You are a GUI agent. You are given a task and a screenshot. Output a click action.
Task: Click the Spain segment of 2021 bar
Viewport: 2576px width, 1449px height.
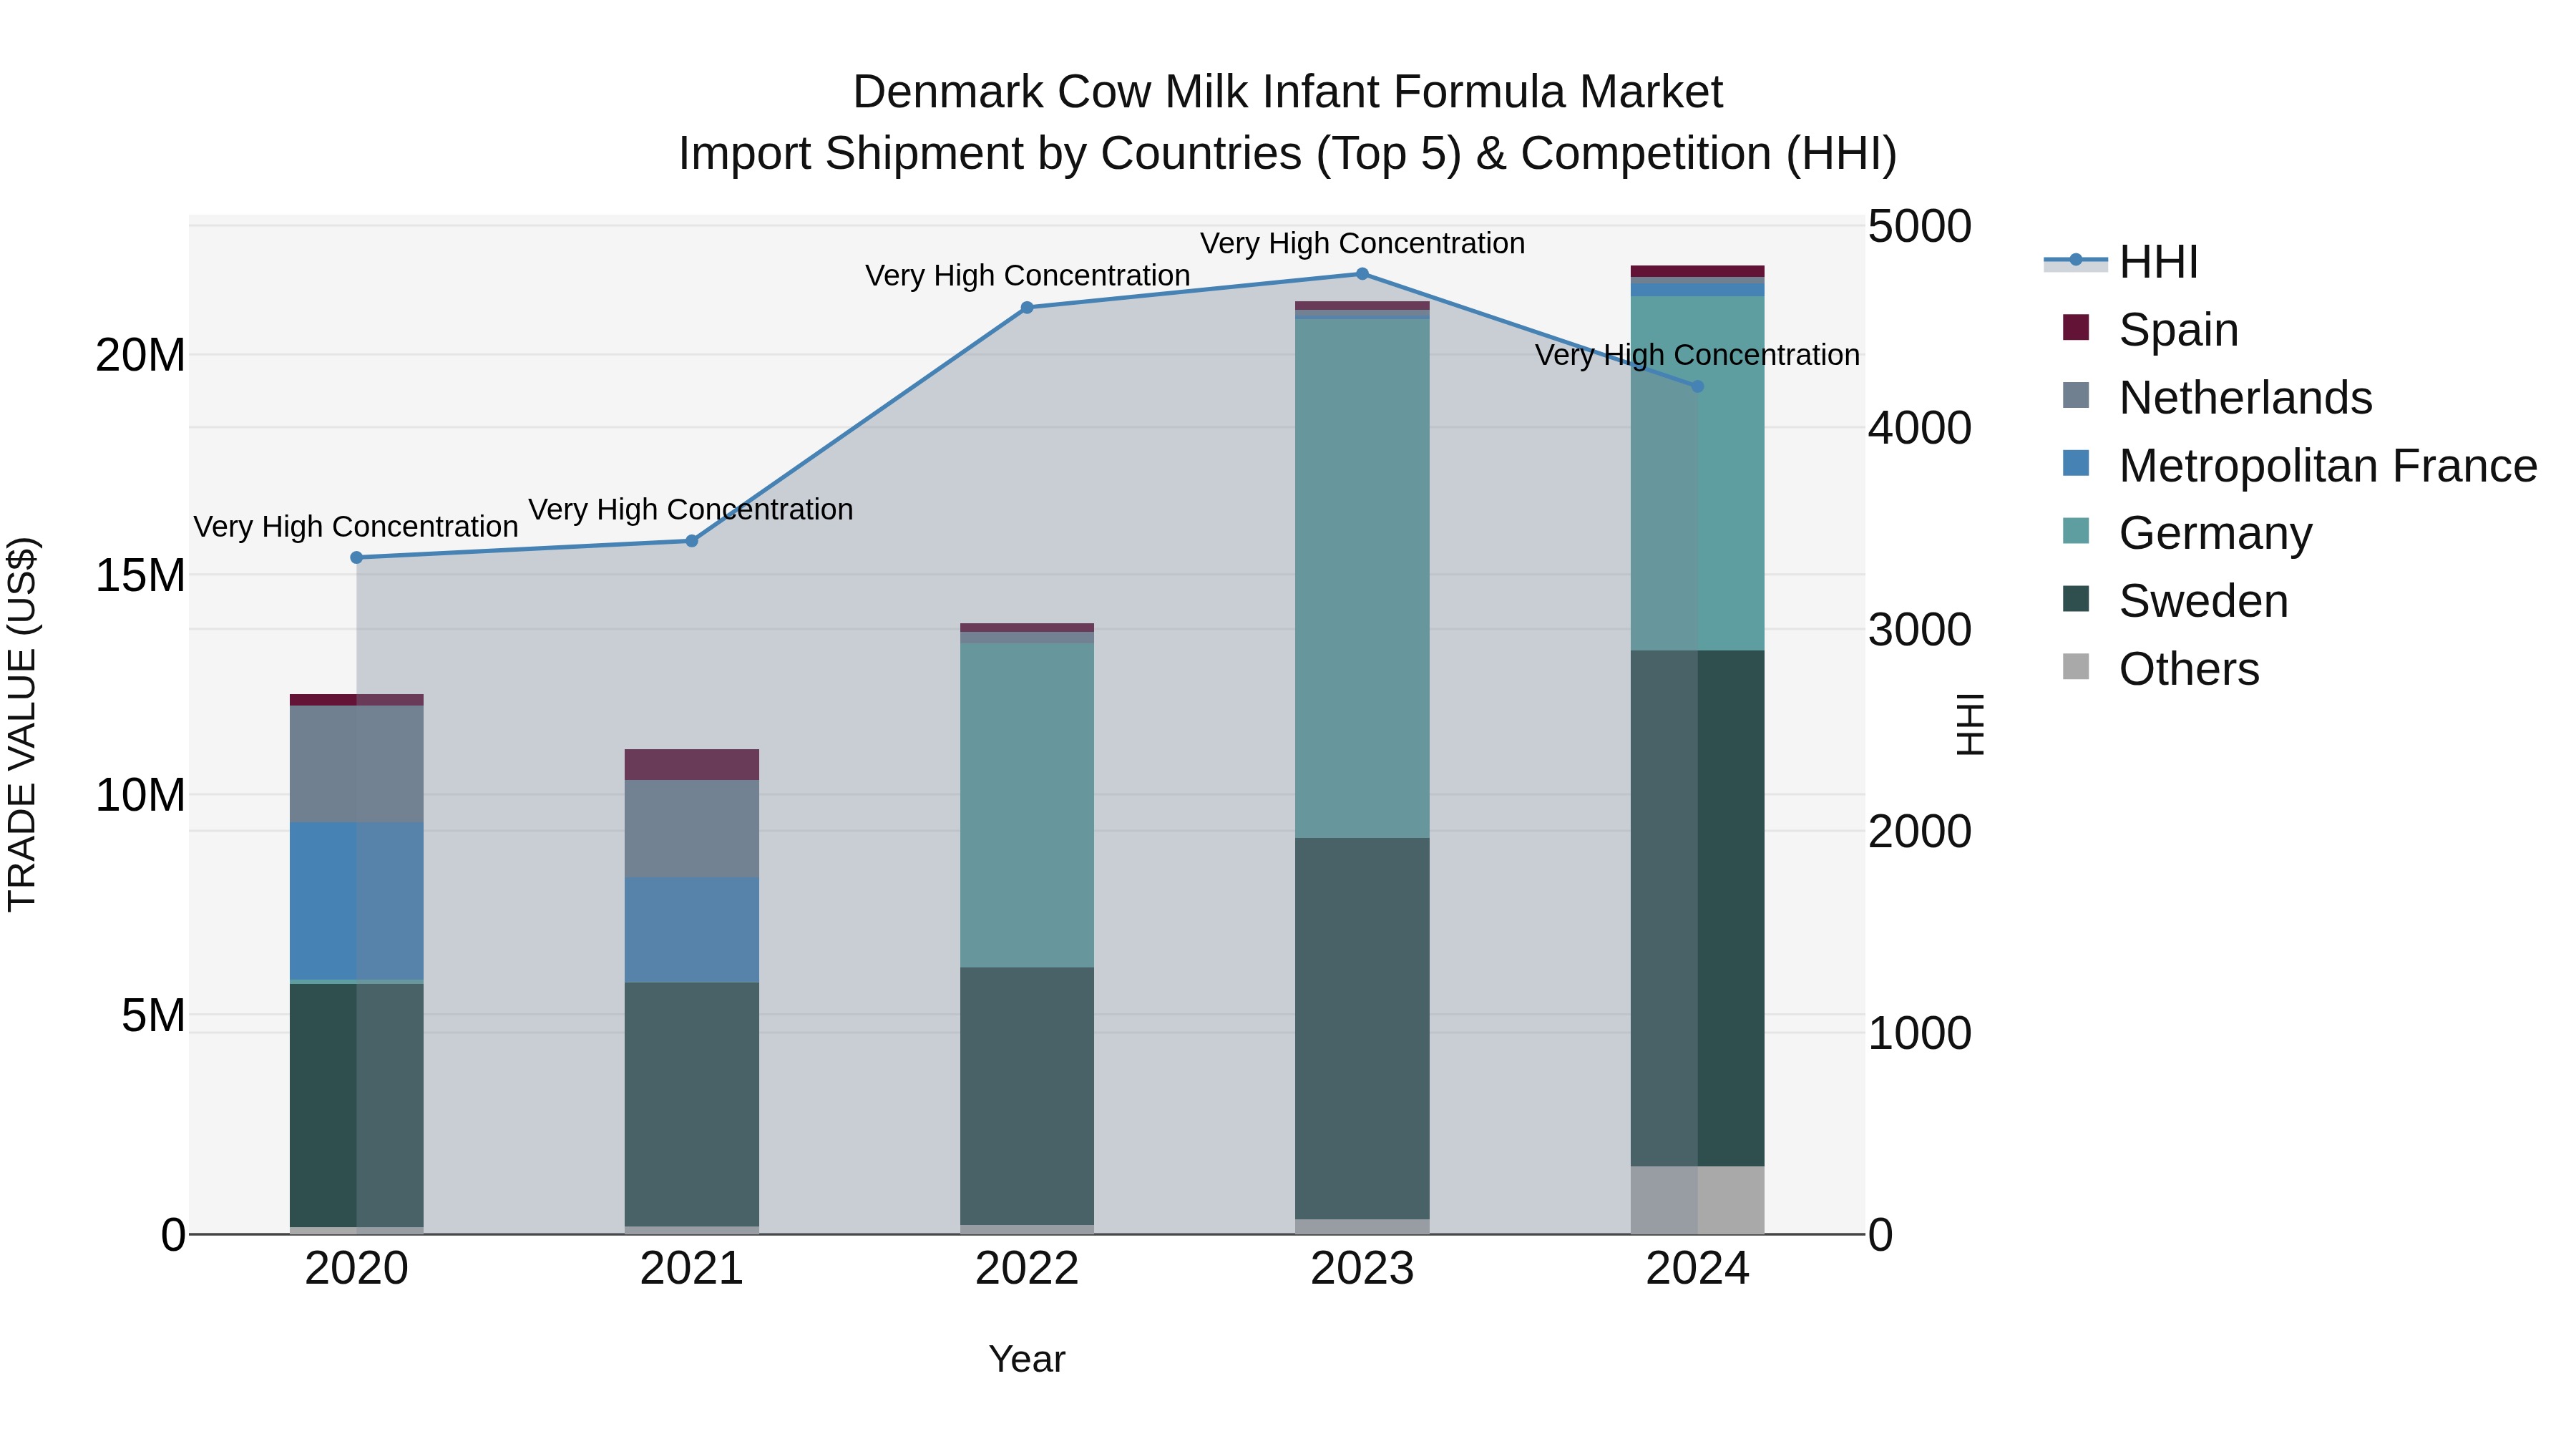692,764
